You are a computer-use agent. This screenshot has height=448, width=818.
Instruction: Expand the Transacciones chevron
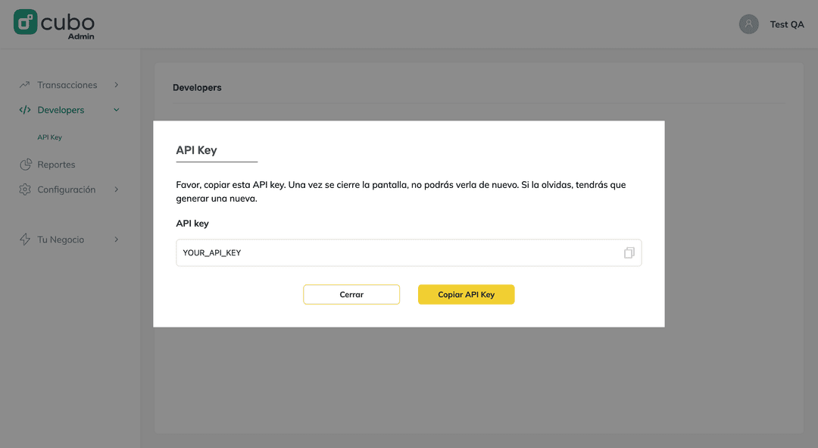tap(117, 85)
